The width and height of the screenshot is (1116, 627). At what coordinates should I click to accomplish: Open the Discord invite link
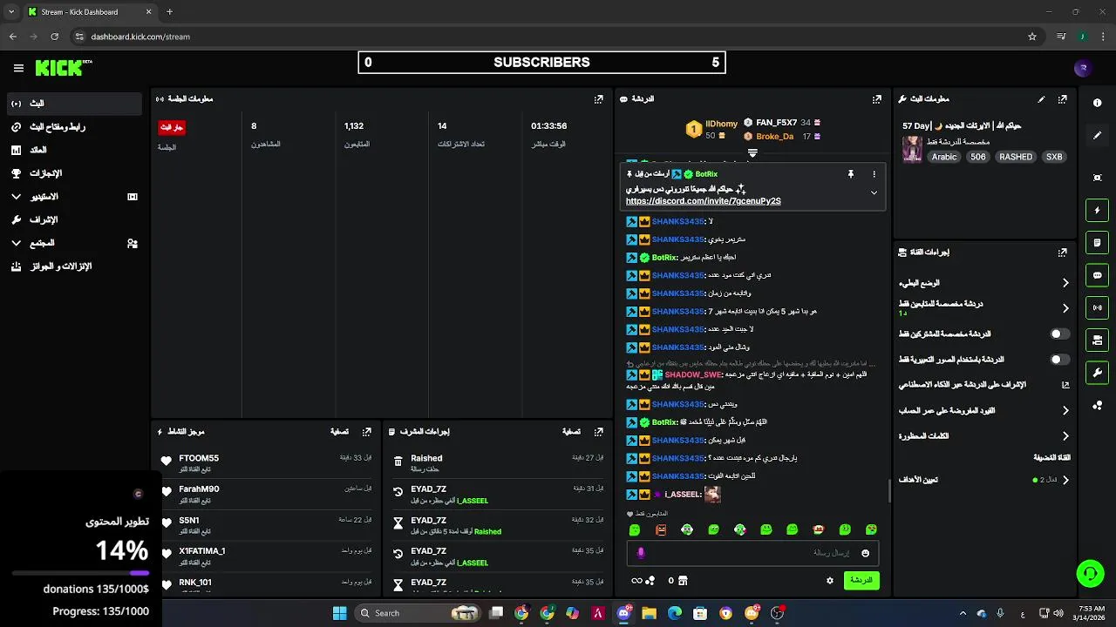tap(703, 201)
